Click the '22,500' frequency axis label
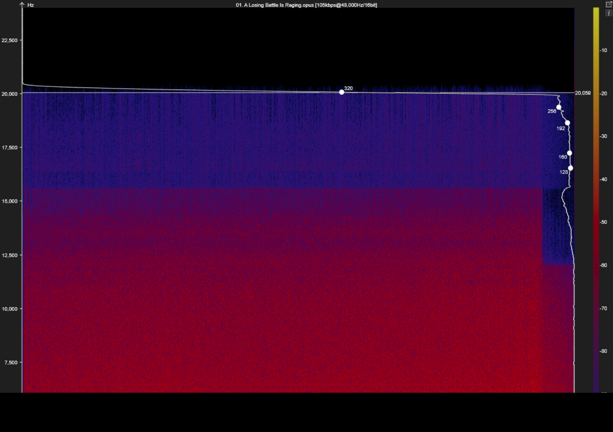Image resolution: width=613 pixels, height=432 pixels. [x=10, y=41]
